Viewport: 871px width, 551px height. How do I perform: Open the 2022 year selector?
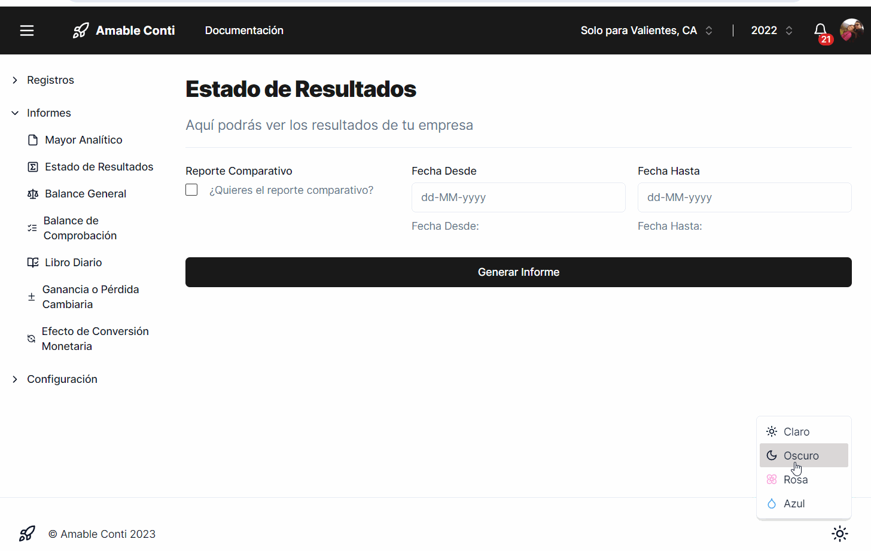click(x=772, y=31)
